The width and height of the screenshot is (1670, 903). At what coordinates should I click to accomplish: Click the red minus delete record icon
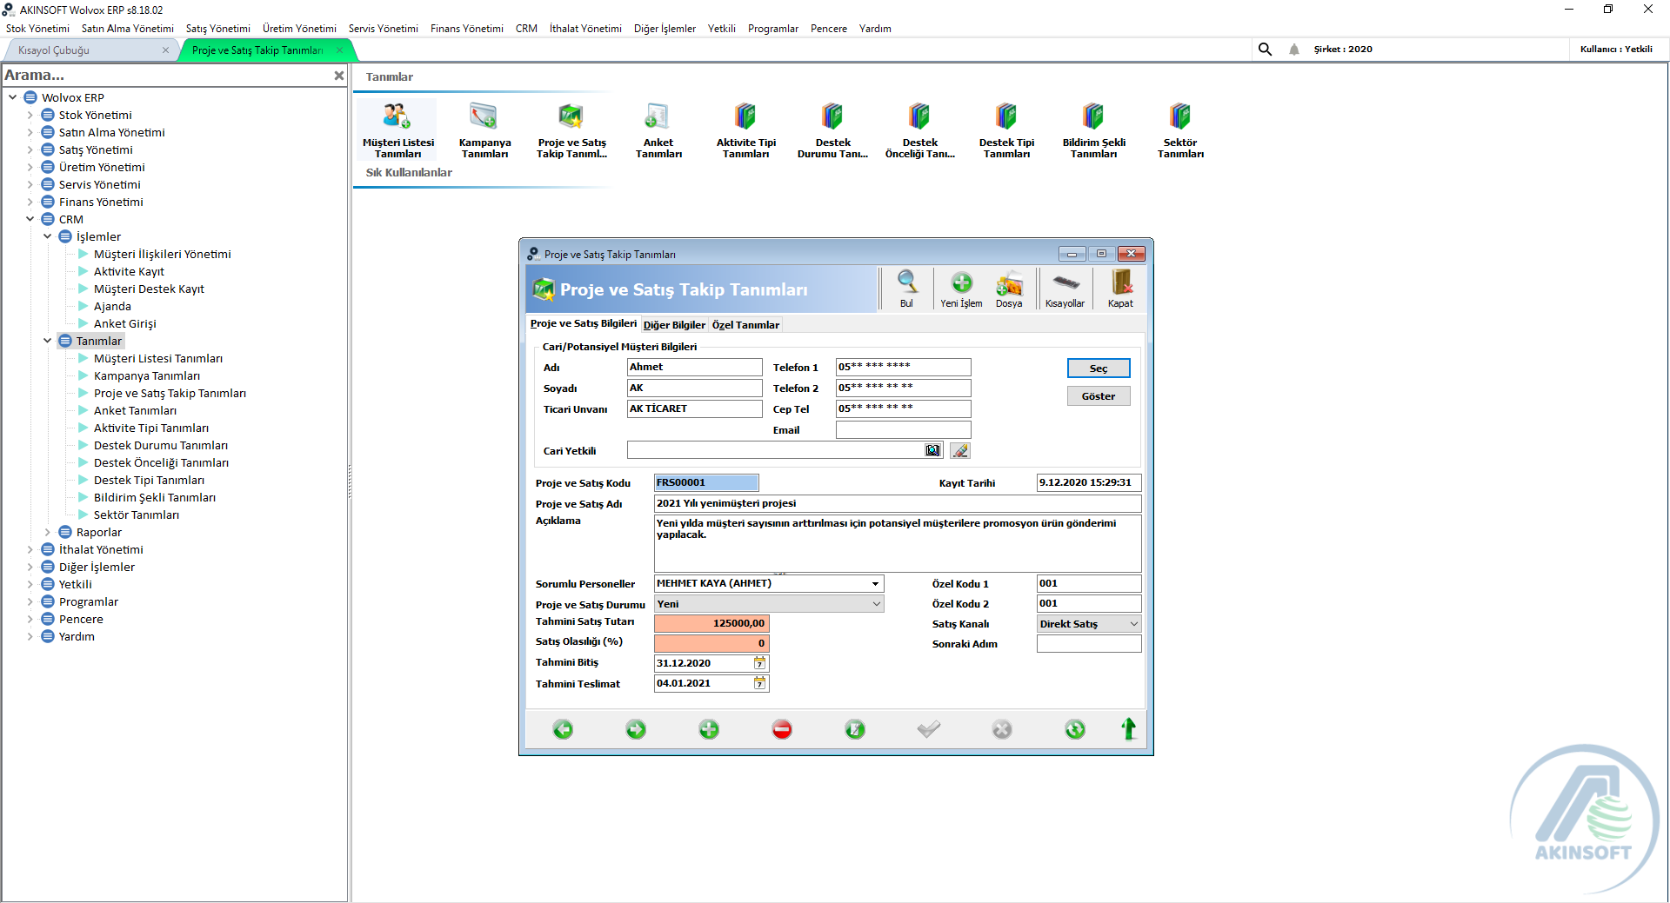coord(782,729)
